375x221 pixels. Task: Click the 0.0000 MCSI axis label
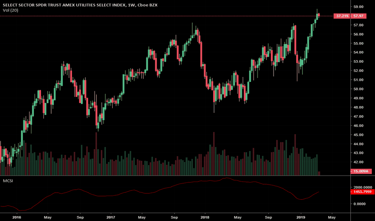tap(359, 204)
